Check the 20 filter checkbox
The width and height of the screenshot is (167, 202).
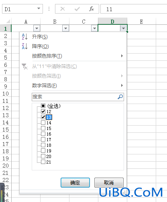pyautogui.click(x=43, y=156)
